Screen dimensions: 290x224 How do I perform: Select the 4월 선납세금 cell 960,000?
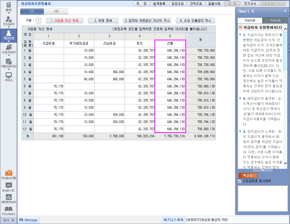(x=109, y=72)
